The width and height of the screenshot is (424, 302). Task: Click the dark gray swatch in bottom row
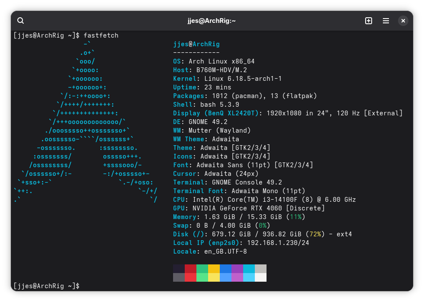click(x=179, y=277)
